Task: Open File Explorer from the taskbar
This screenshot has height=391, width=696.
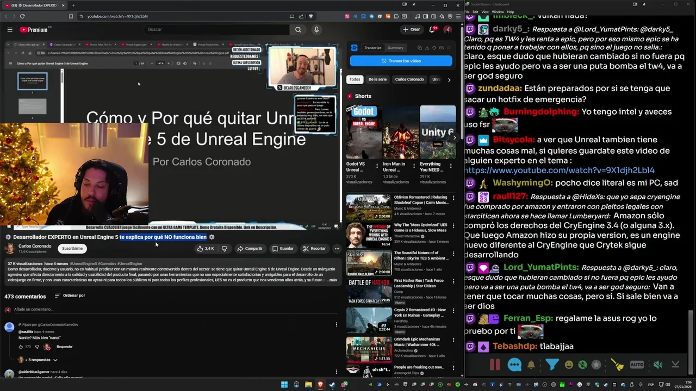Action: 308,385
